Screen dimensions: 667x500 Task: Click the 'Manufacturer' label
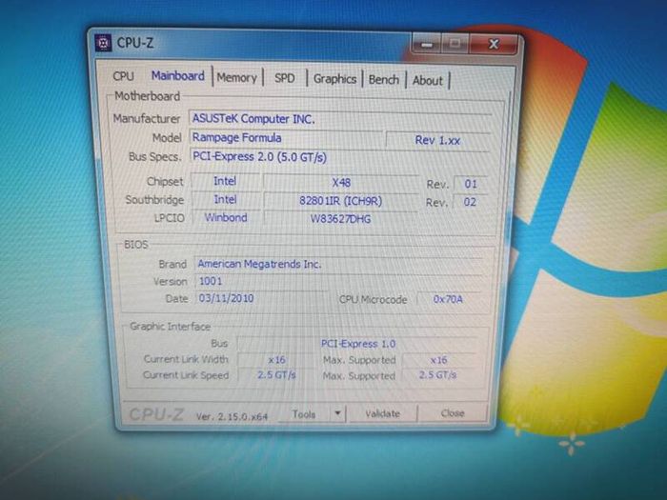[x=147, y=119]
